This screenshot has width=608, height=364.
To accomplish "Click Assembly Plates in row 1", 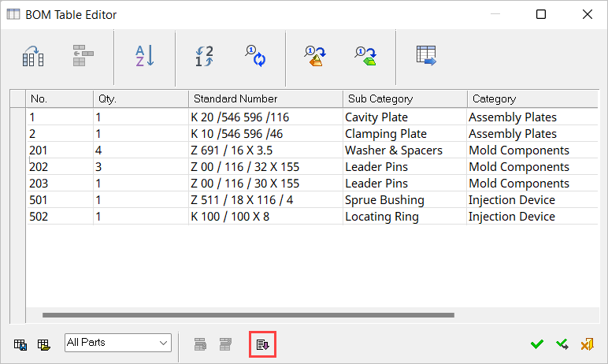I will pyautogui.click(x=532, y=117).
